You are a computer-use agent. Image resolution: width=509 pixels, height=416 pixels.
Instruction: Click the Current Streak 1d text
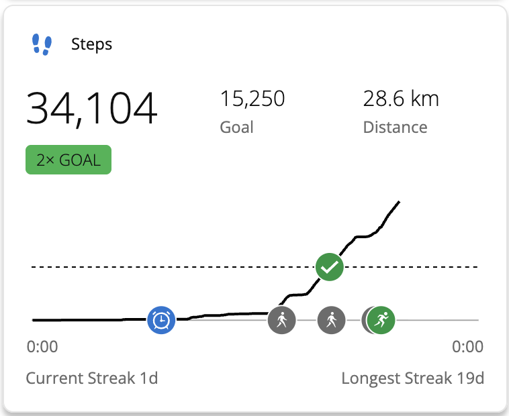pyautogui.click(x=92, y=378)
